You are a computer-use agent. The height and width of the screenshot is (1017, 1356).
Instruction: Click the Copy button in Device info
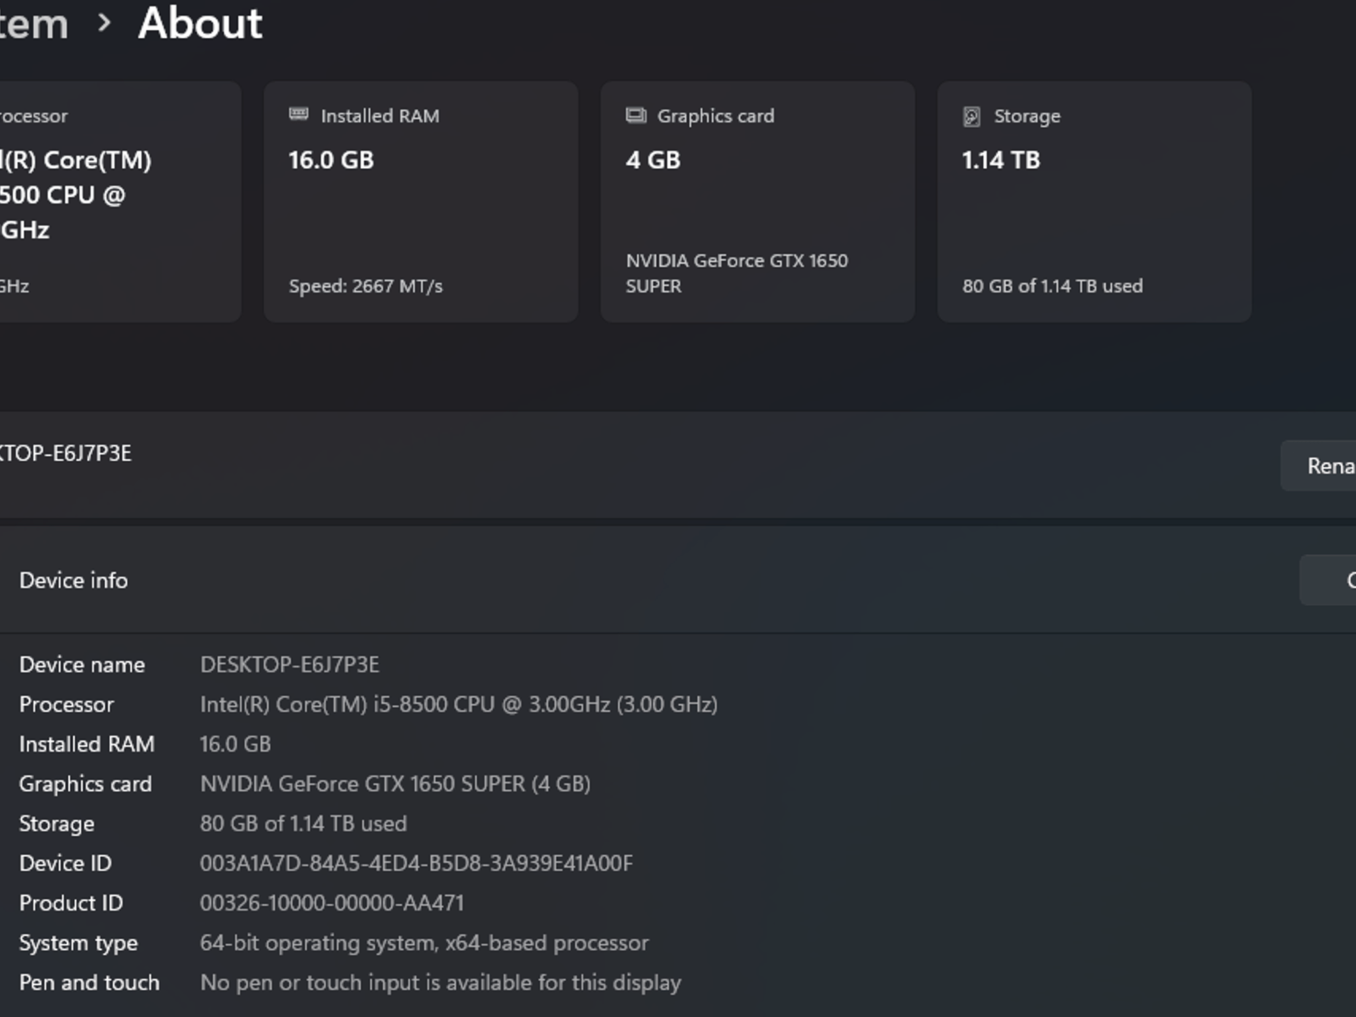coord(1328,581)
